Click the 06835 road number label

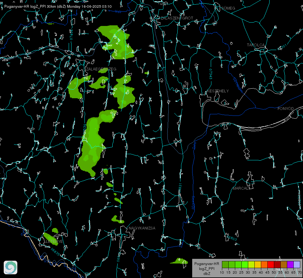[55, 252]
